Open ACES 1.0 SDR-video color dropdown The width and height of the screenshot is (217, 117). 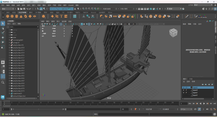[x=151, y=24]
